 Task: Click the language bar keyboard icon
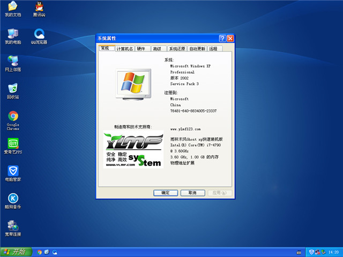[x=299, y=252]
